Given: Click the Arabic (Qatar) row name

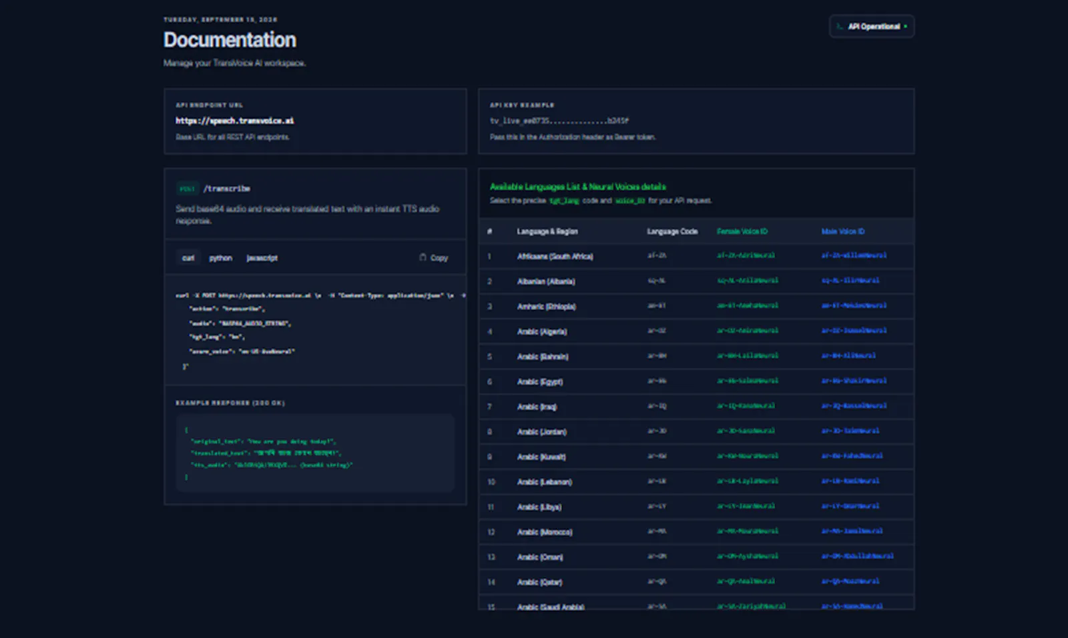Looking at the screenshot, I should click(x=539, y=583).
